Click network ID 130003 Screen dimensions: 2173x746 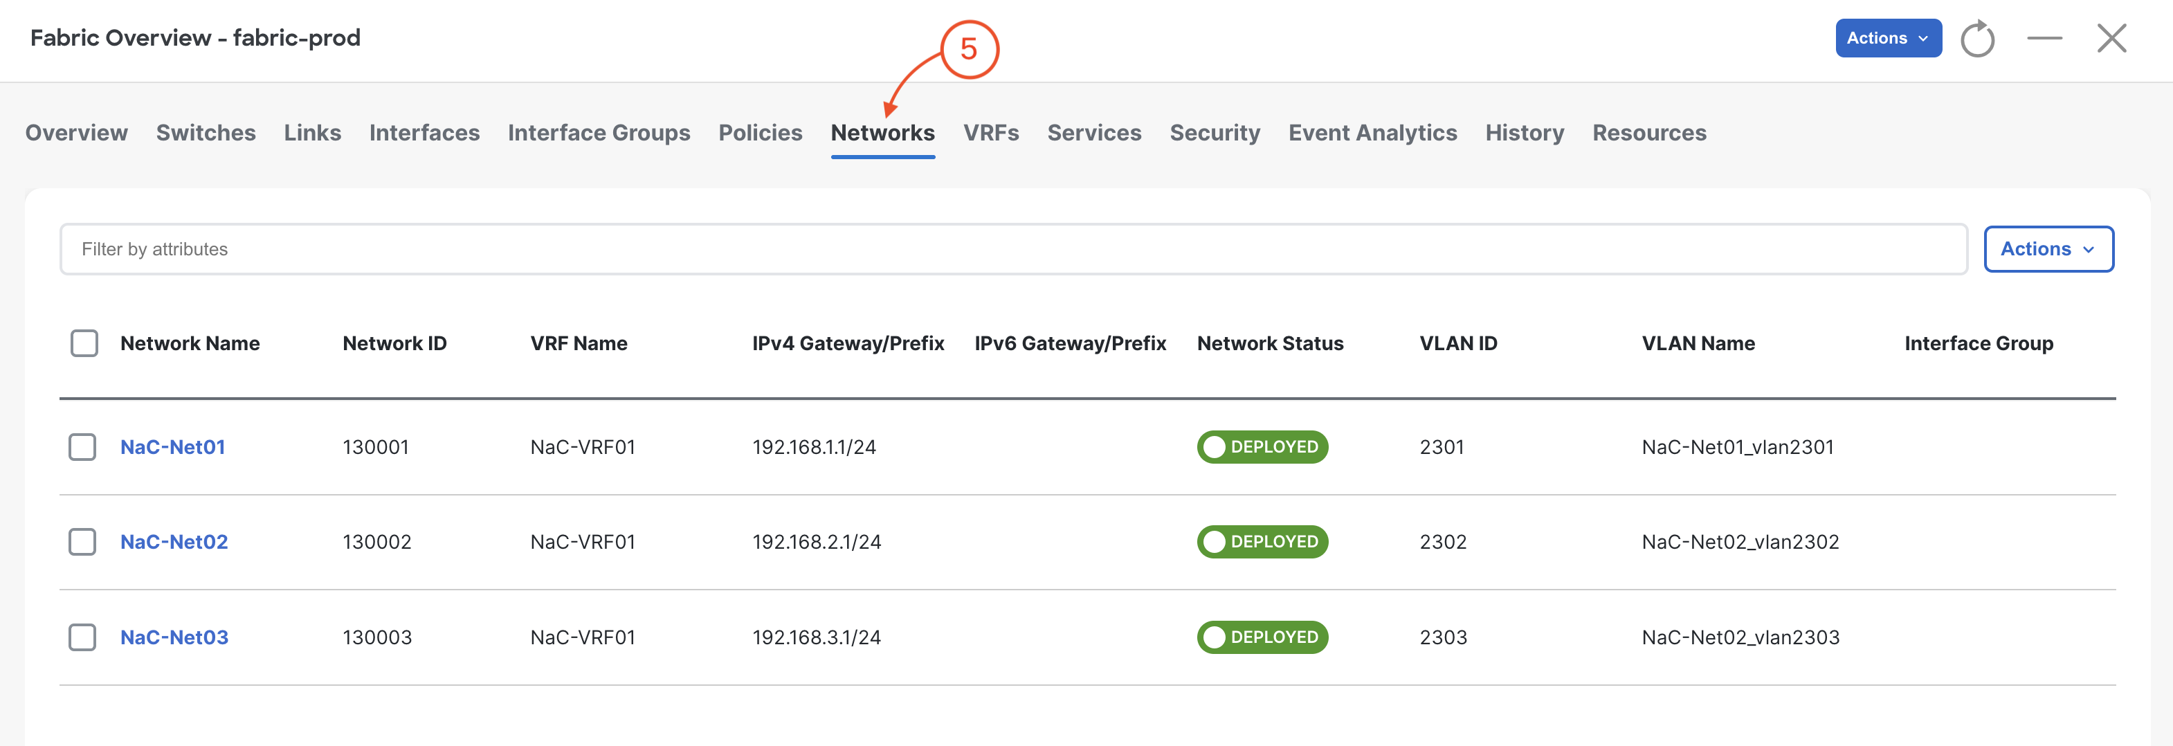coord(377,637)
